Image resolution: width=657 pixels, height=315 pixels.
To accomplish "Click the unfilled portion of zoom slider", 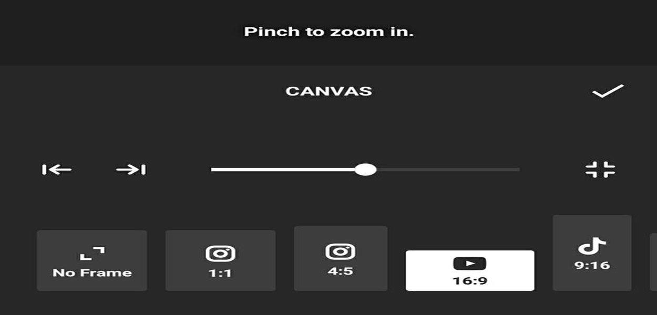I will tap(448, 170).
